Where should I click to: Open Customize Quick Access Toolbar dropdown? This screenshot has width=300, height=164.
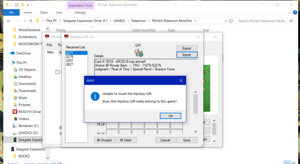tap(28, 5)
